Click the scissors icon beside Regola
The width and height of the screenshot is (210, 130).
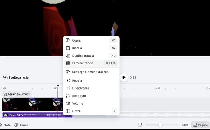tap(68, 81)
